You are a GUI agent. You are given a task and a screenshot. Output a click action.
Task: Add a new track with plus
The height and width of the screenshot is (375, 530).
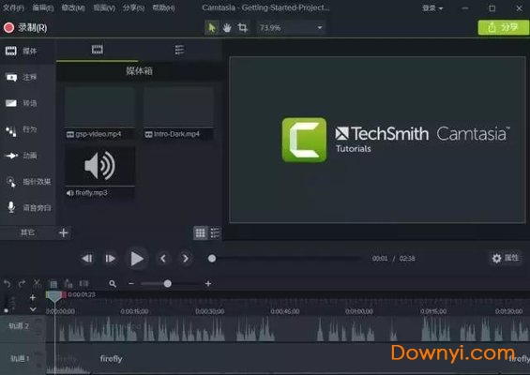coord(33,297)
